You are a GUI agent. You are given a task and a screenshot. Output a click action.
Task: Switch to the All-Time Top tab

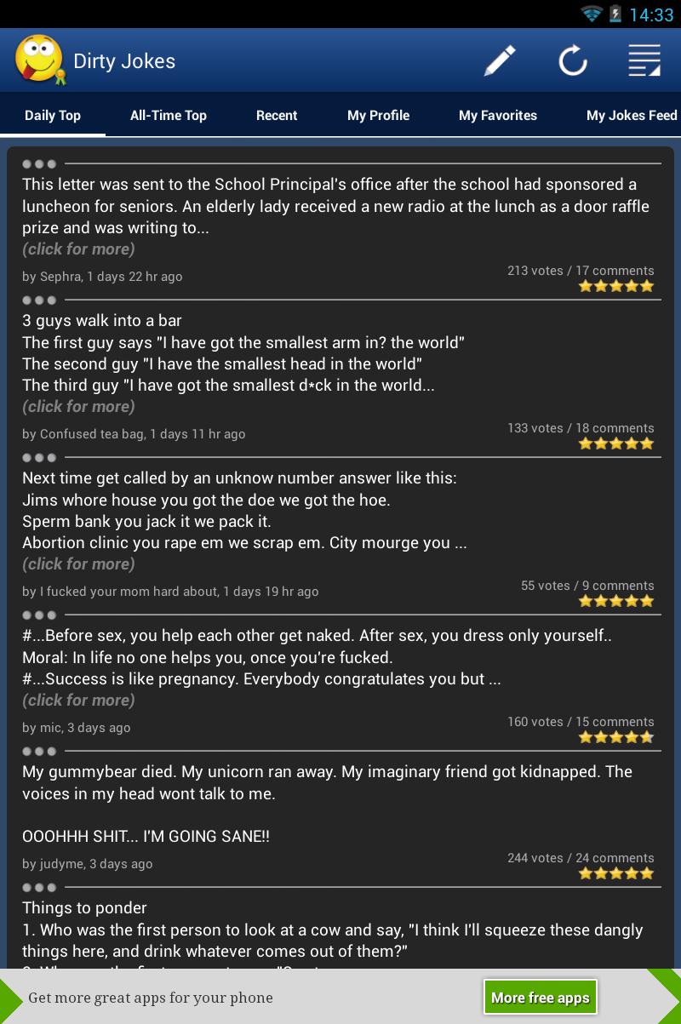tap(169, 116)
